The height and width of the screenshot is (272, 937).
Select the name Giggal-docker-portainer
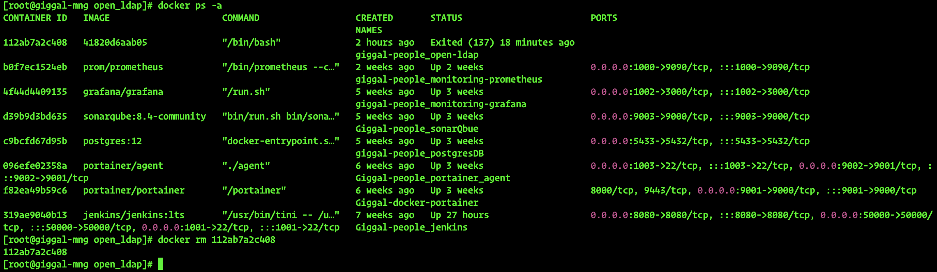pyautogui.click(x=417, y=203)
